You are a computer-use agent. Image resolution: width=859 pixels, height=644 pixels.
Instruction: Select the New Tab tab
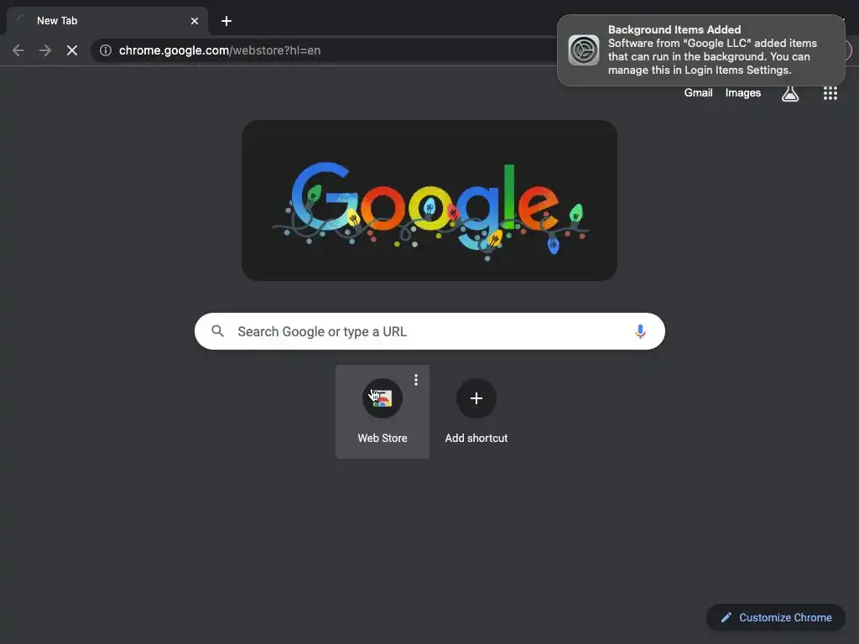(107, 21)
